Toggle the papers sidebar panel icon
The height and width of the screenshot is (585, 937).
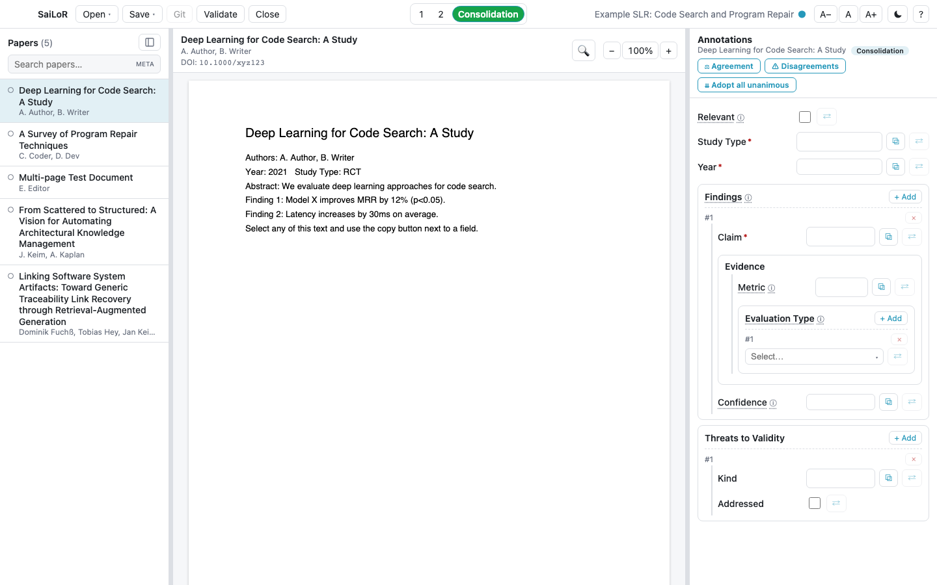150,42
